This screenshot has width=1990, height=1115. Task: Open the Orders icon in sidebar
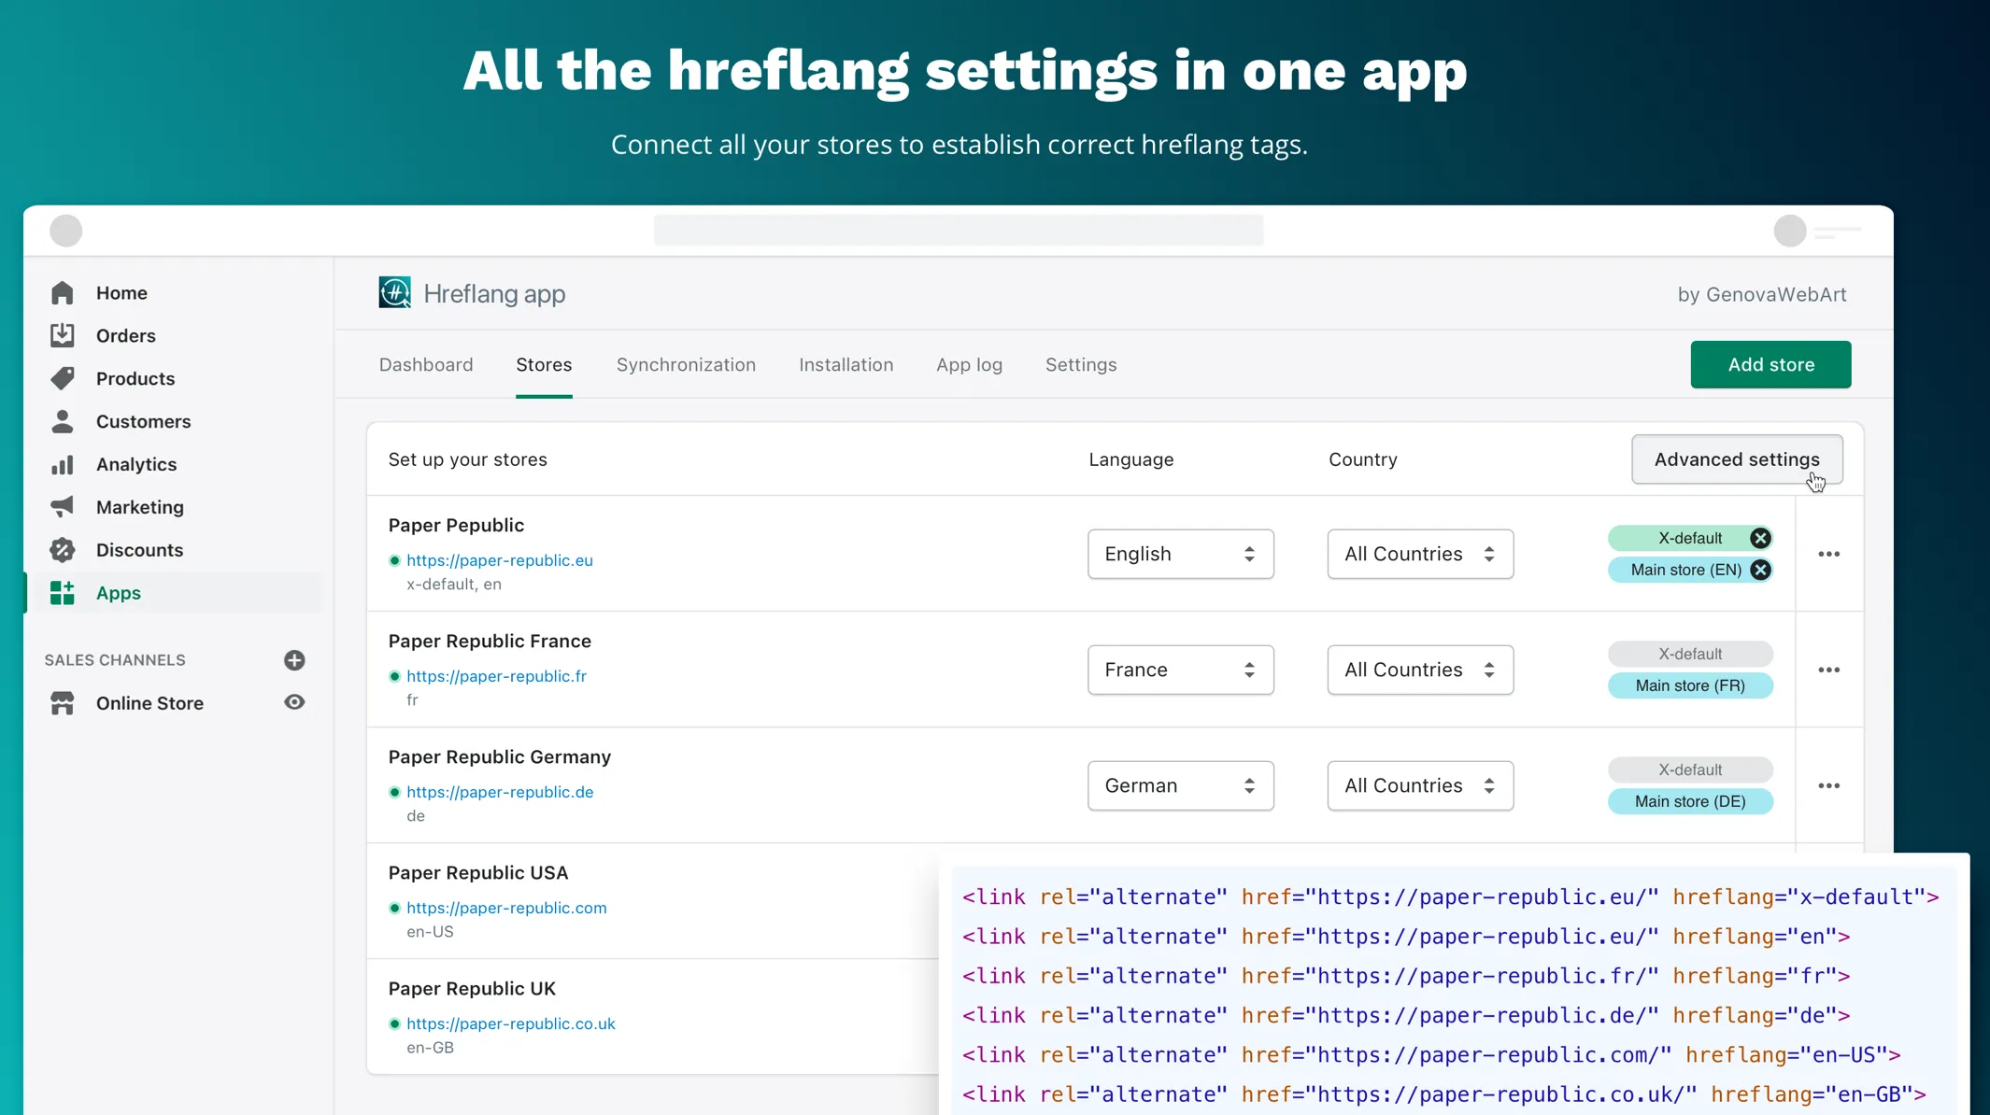tap(63, 335)
